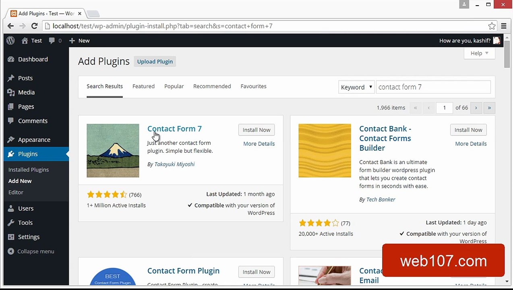Click the New plus item in admin bar
Viewport: 513px width, 290px height.
[x=79, y=40]
